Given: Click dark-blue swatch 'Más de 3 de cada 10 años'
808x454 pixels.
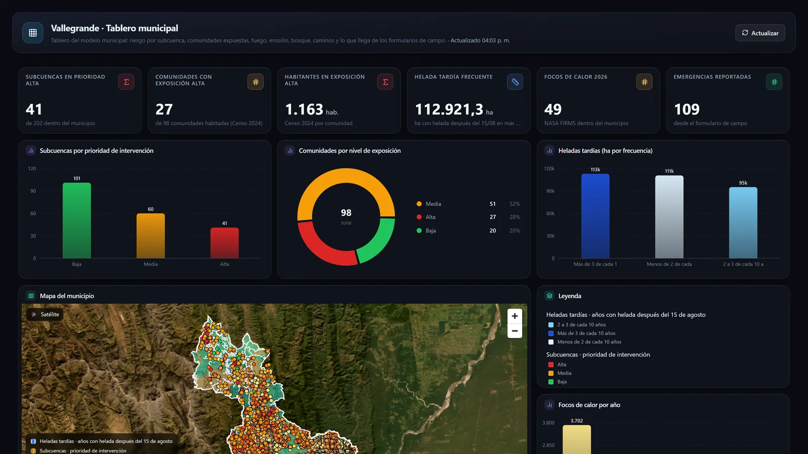Looking at the screenshot, I should [551, 333].
